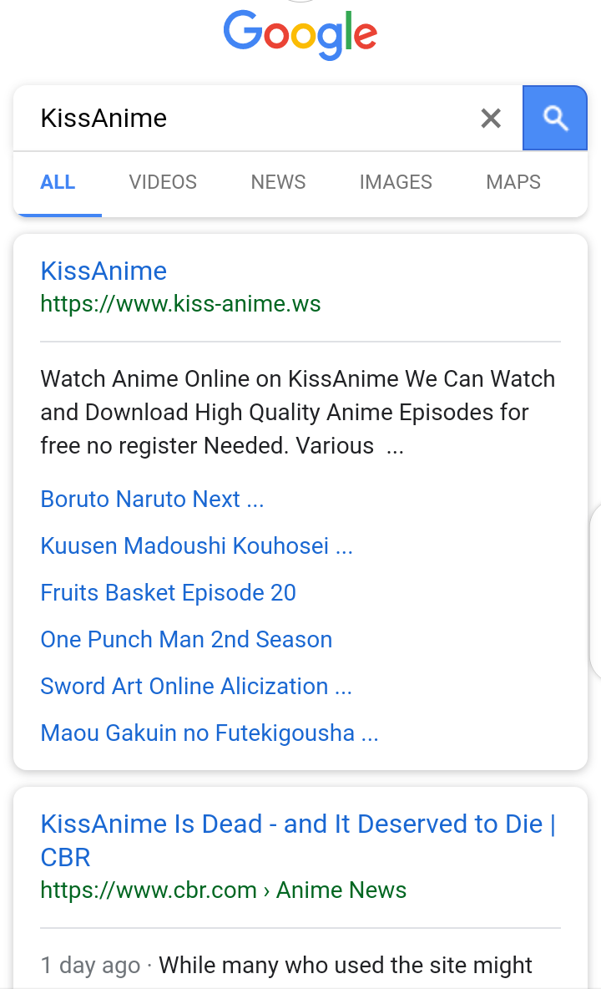Open Maou Gakuin no Futekigousha link
Image resolution: width=601 pixels, height=989 pixels.
click(x=210, y=733)
